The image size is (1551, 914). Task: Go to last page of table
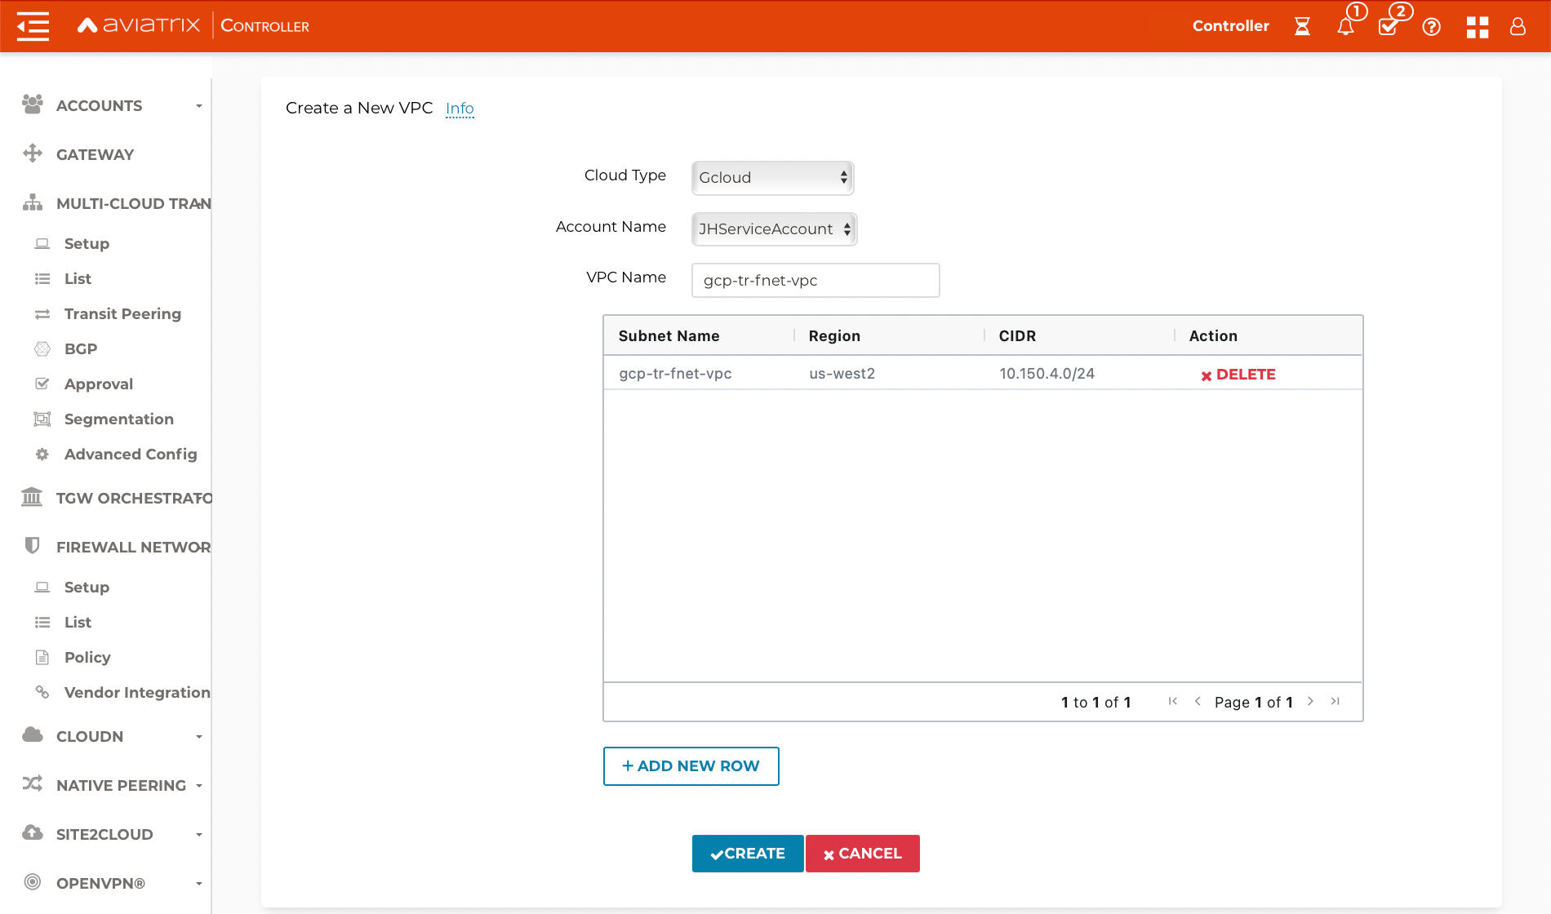[x=1335, y=701]
